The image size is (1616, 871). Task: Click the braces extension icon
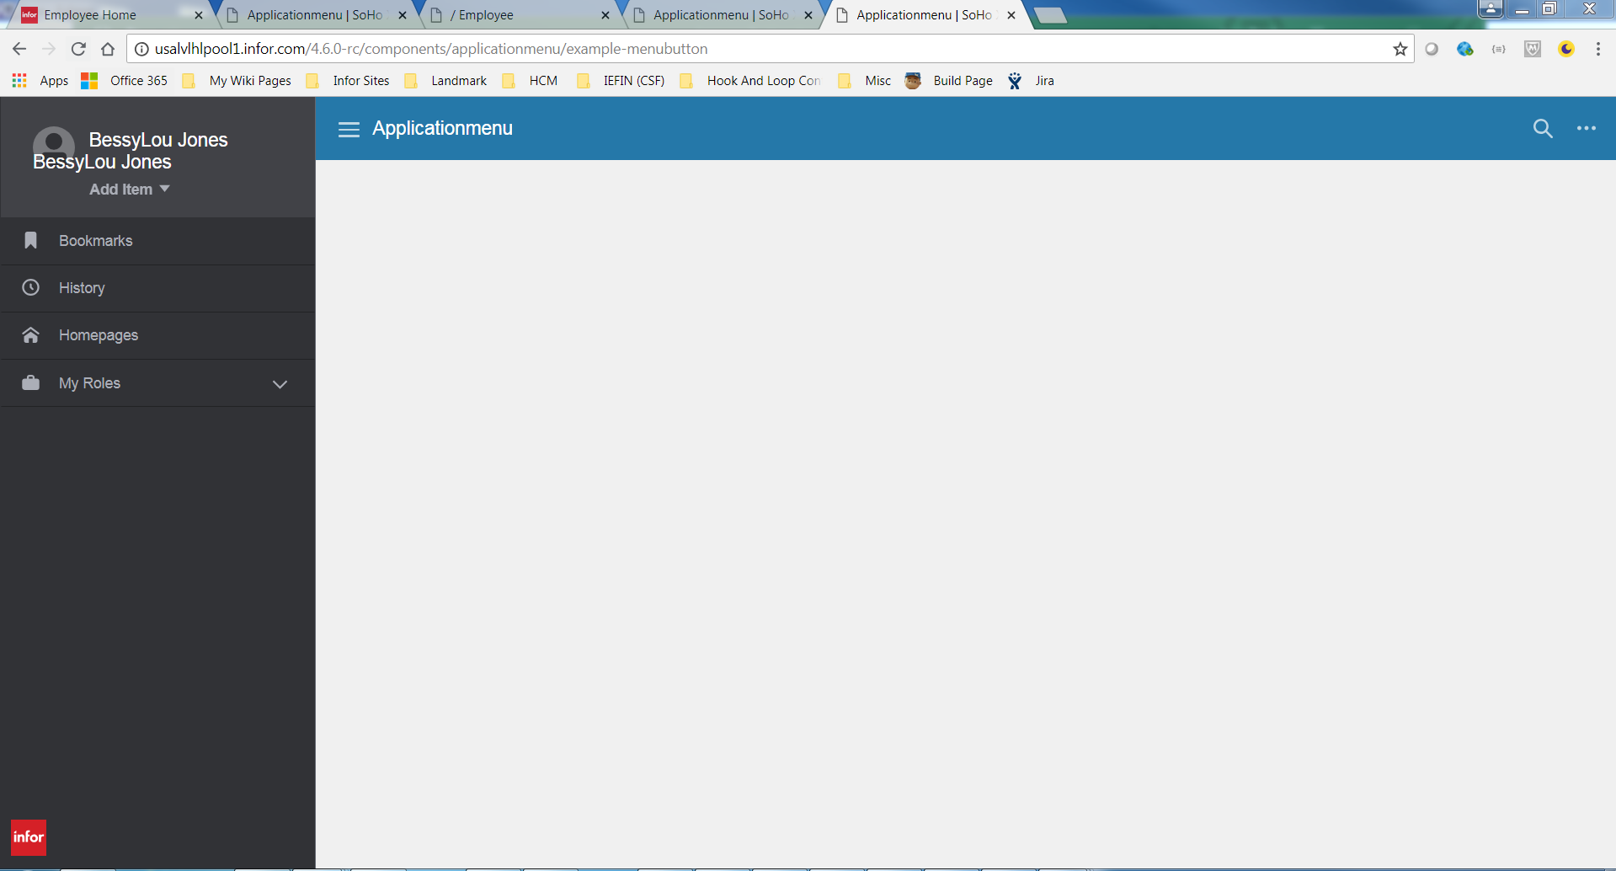pos(1499,49)
